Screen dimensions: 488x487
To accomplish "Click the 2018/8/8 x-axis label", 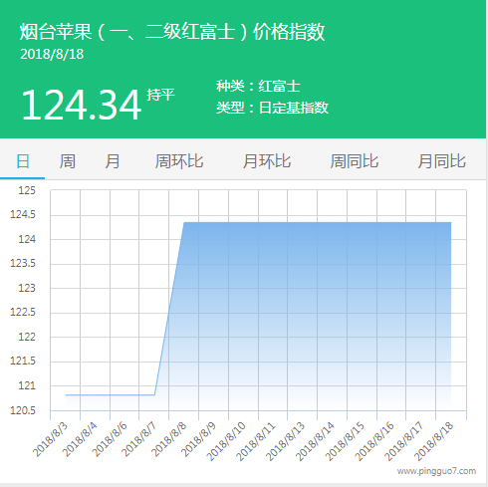I will pyautogui.click(x=169, y=439).
